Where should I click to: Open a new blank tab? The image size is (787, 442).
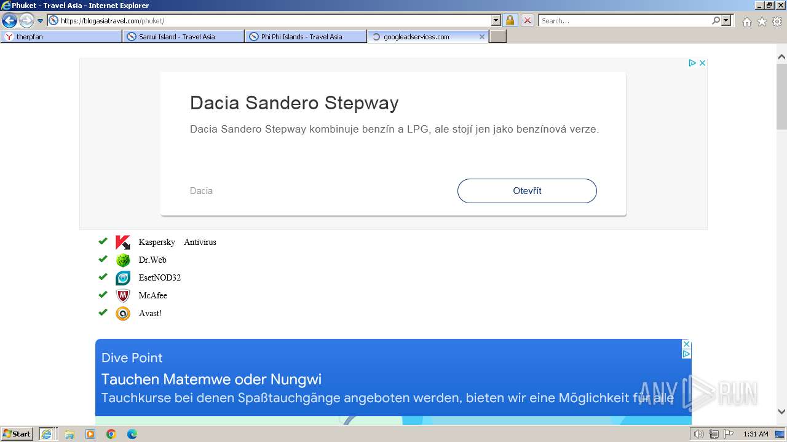tap(498, 37)
